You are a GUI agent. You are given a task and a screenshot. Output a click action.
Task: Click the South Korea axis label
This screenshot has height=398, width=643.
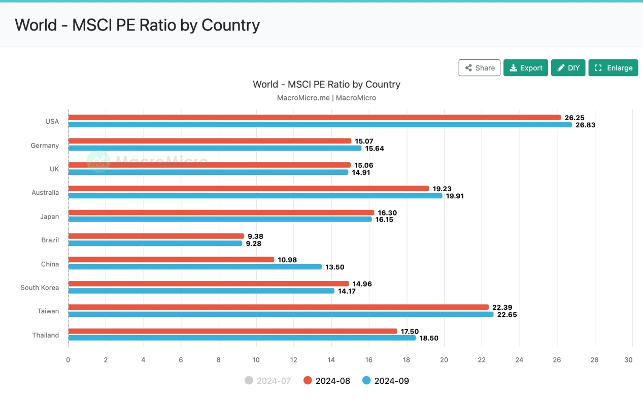coord(40,287)
